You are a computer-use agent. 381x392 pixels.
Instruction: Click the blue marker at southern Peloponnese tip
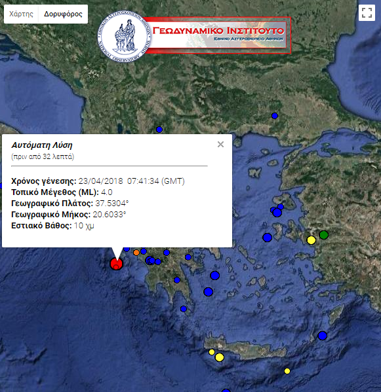pyautogui.click(x=184, y=309)
